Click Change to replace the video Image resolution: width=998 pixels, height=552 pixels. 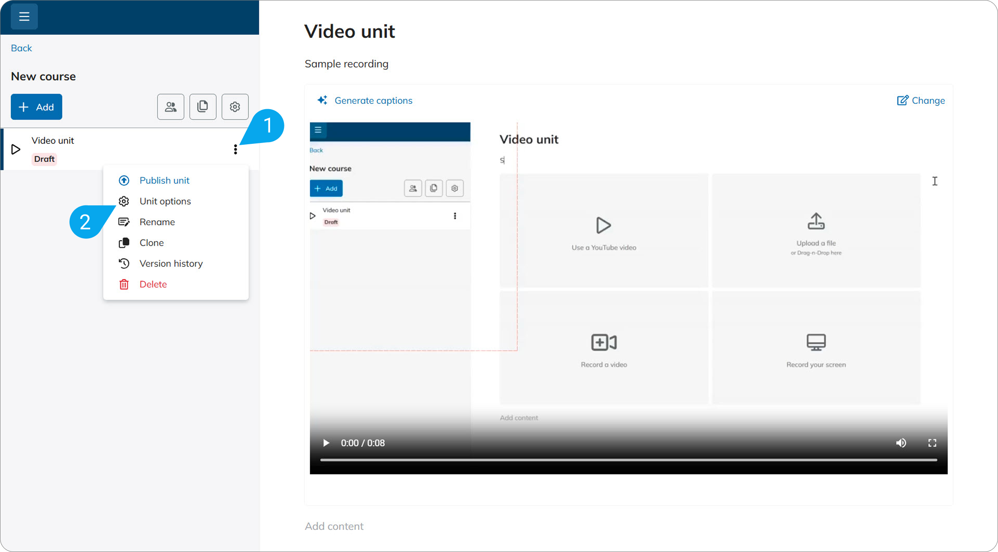click(921, 101)
